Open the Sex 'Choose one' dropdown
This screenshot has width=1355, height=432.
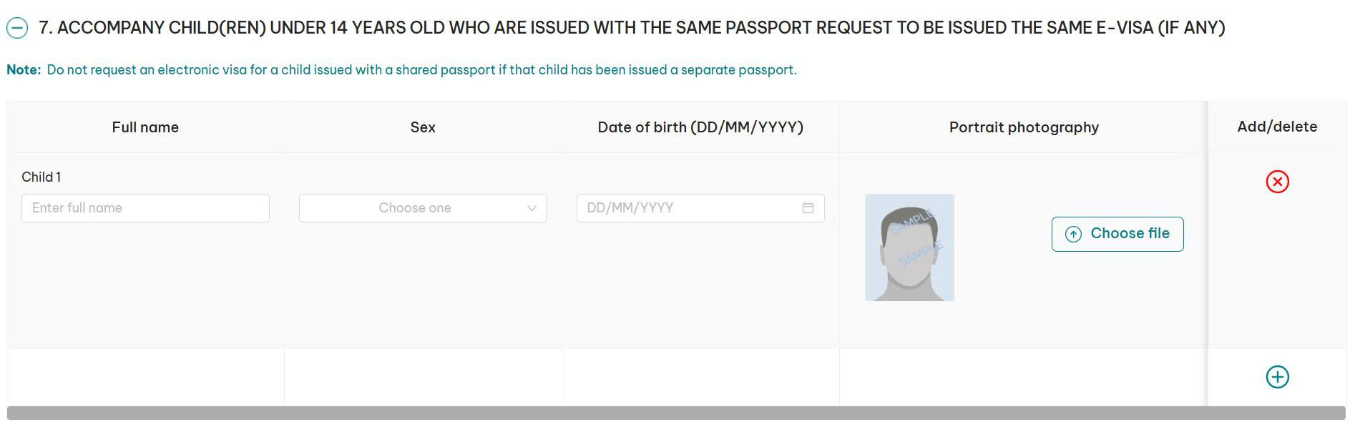[x=415, y=208]
